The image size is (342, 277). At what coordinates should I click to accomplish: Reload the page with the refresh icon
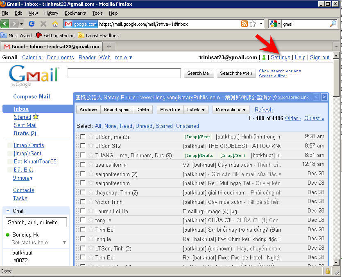(x=32, y=24)
